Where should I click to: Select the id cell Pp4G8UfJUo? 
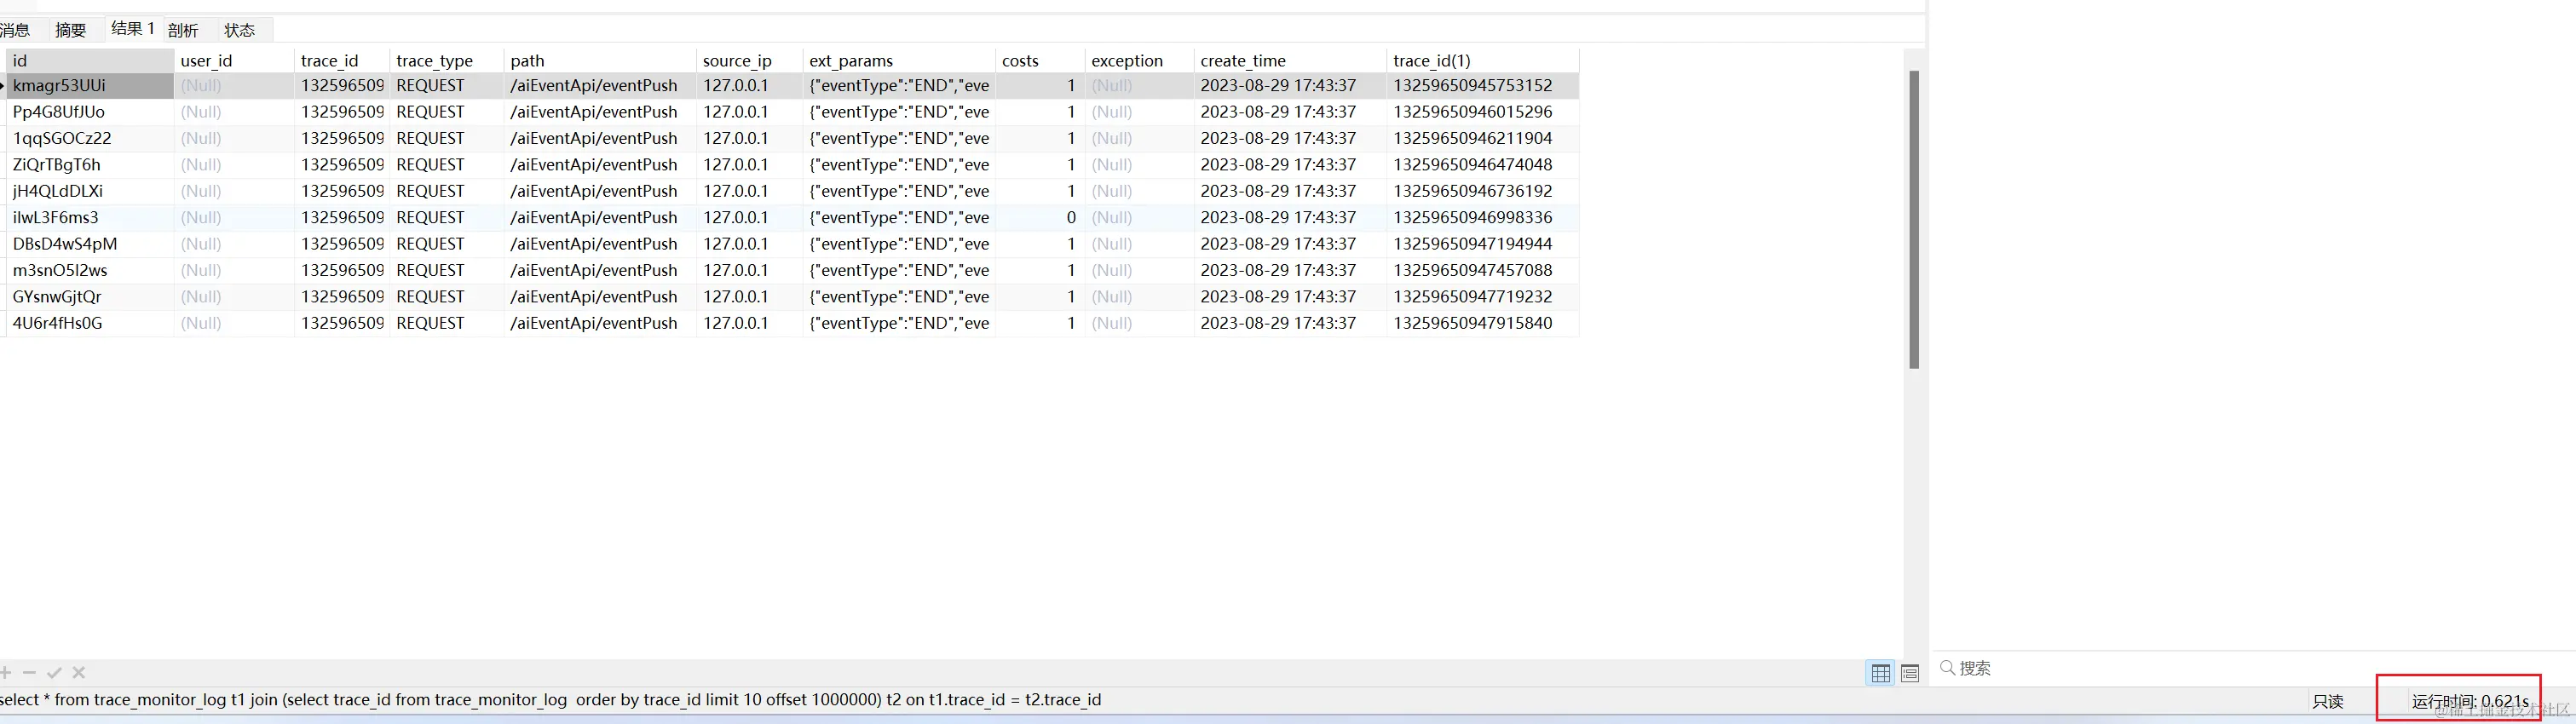(x=90, y=112)
